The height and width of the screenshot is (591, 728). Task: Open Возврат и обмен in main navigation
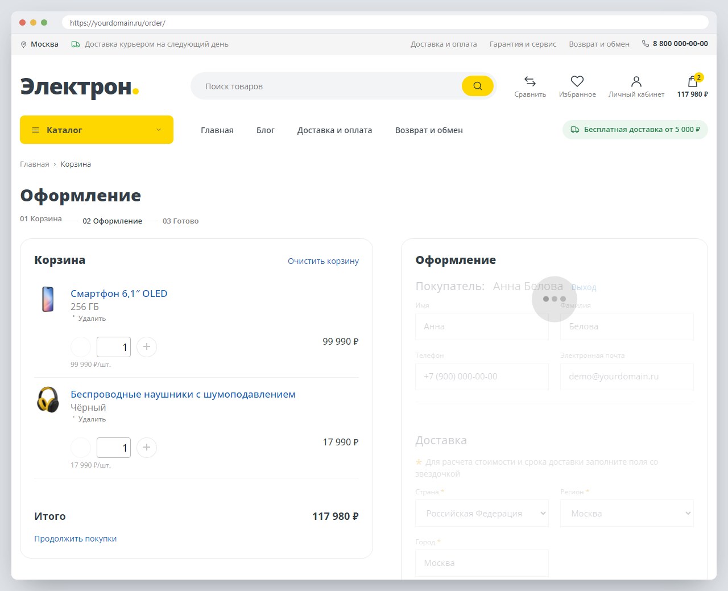click(x=429, y=130)
